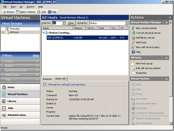Click the Shut down icon
This screenshot has height=131, width=174.
(x=133, y=108)
